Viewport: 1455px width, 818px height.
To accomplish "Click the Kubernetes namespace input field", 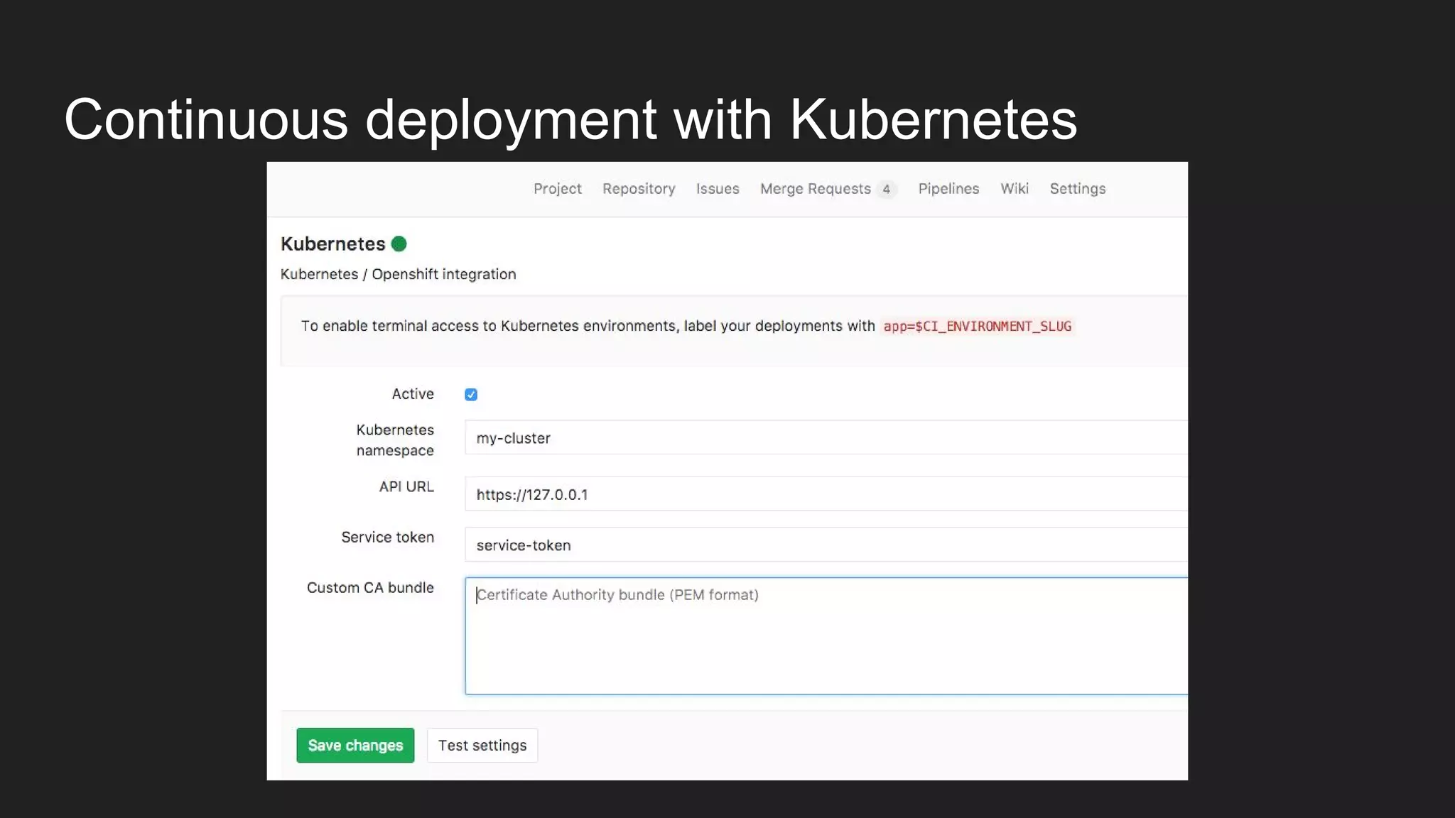I will 826,437.
